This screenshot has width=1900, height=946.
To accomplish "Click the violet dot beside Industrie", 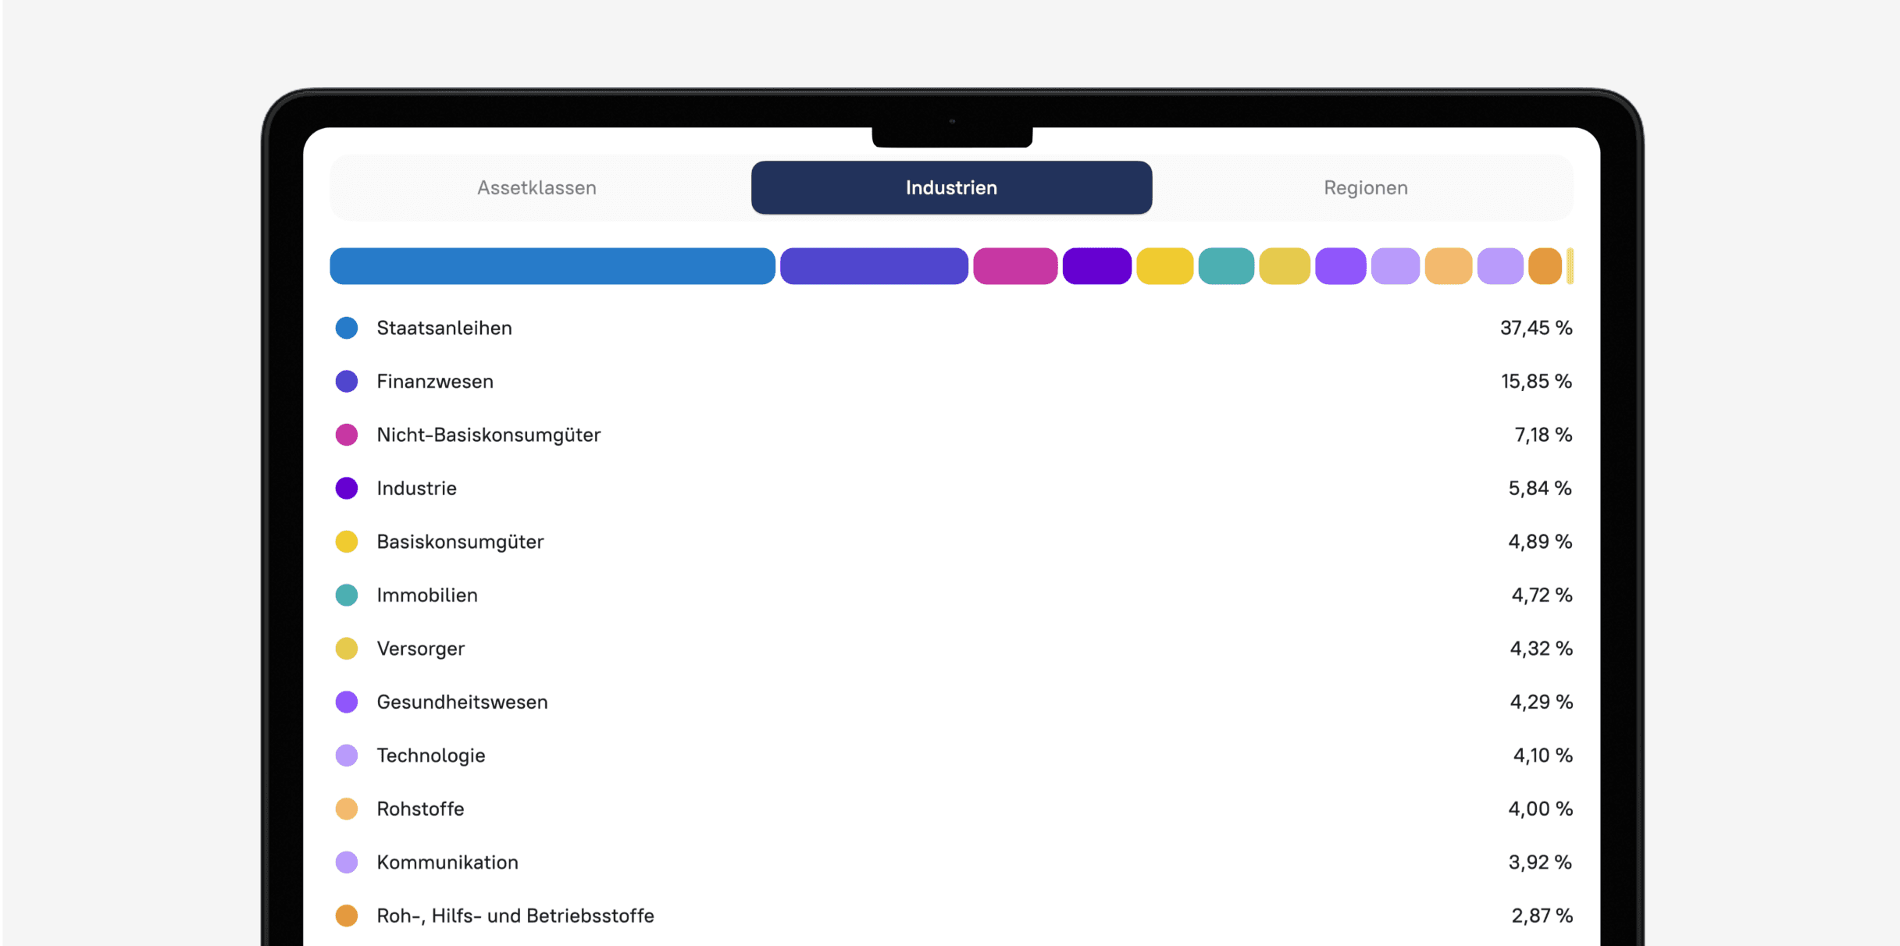I will (x=347, y=489).
